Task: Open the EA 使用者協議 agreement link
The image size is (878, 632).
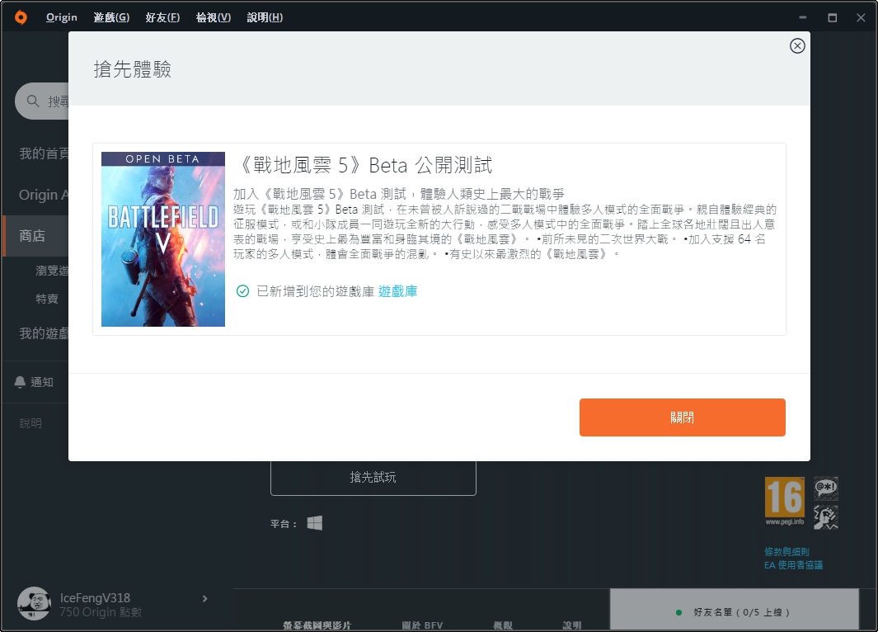Action: pos(794,566)
